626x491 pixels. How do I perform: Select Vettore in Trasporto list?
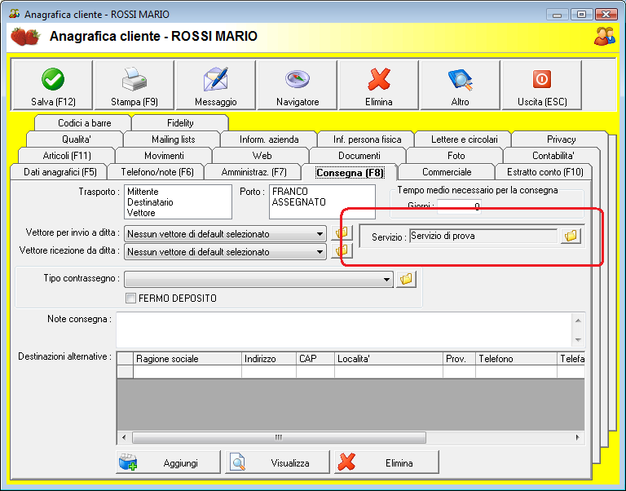click(141, 213)
